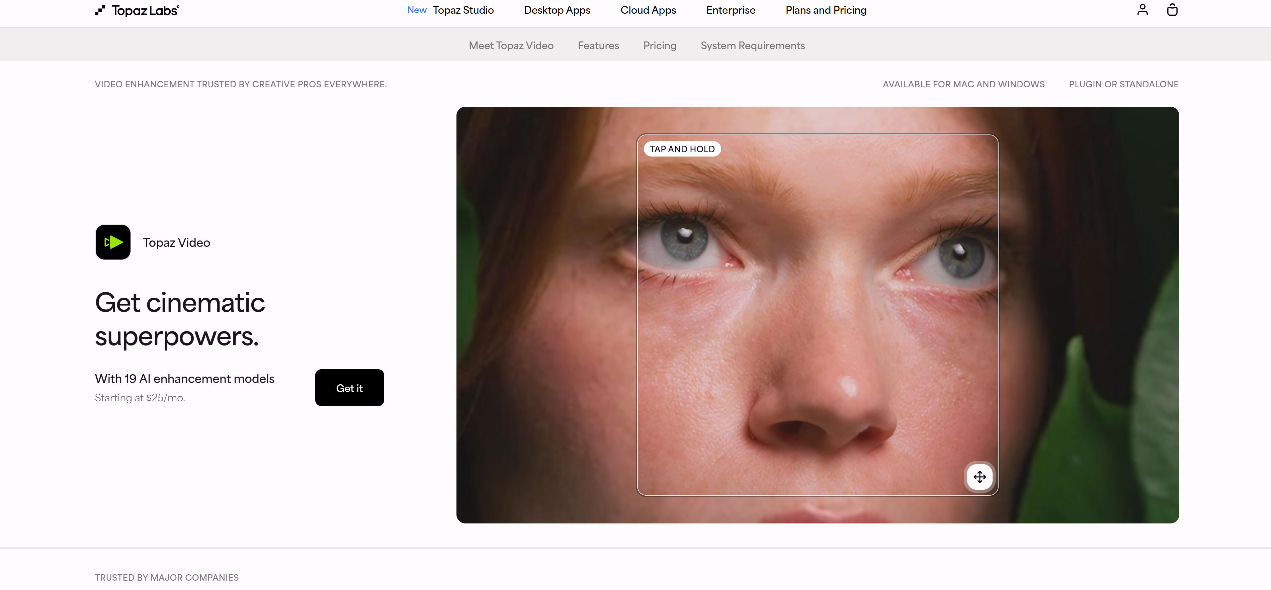Click the Topaz Labs logo
Image resolution: width=1271 pixels, height=590 pixels.
click(x=137, y=10)
